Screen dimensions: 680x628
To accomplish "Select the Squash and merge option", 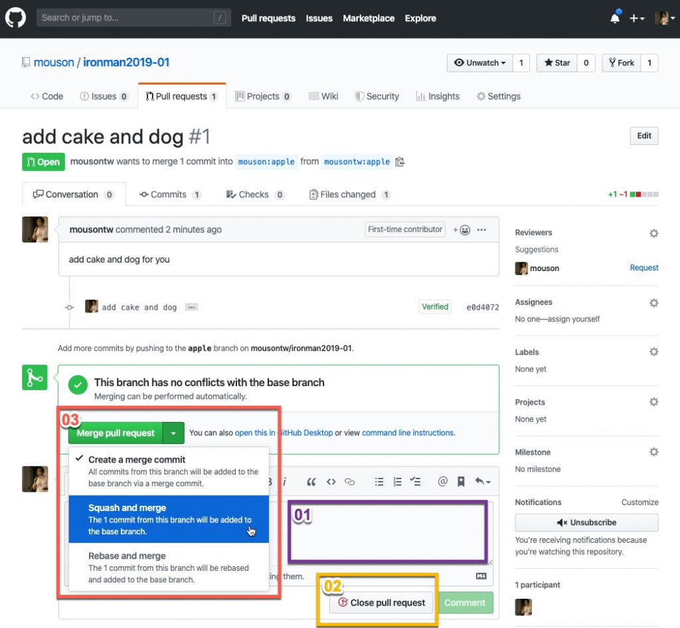I will [169, 519].
